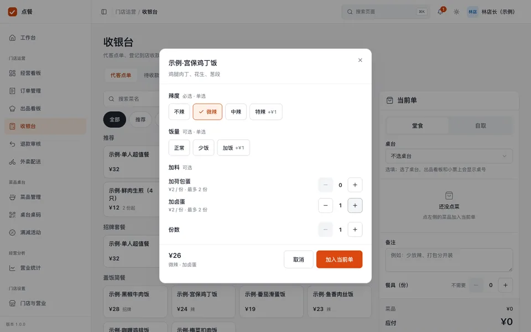Image resolution: width=531 pixels, height=332 pixels.
Task: Filter dishes by 全部 category
Action: (x=114, y=120)
